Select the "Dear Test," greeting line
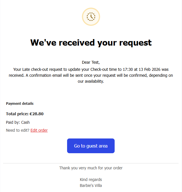This screenshot has height=192, width=182. click(91, 62)
